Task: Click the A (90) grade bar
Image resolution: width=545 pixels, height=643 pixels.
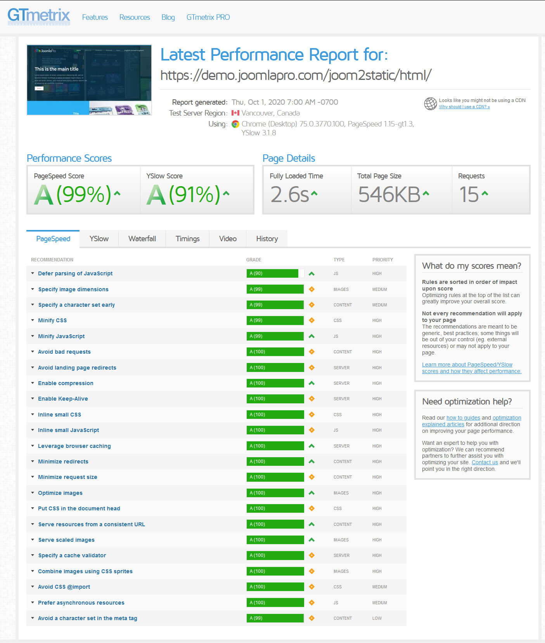Action: pos(275,273)
